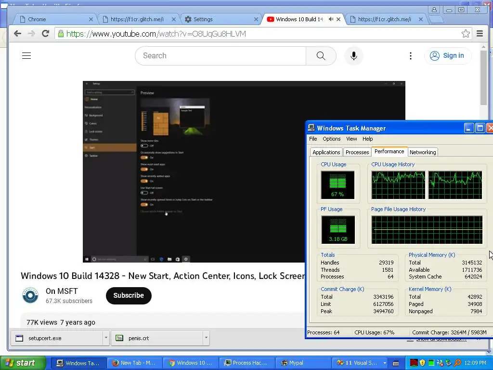Click the Page File Usage History graph
493x370 pixels.
pyautogui.click(x=427, y=230)
